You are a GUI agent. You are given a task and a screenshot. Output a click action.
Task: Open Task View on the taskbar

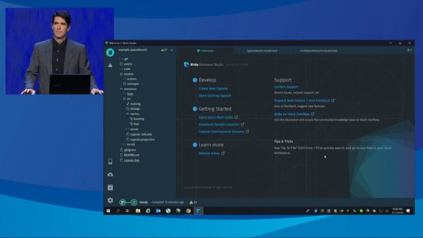click(x=128, y=211)
